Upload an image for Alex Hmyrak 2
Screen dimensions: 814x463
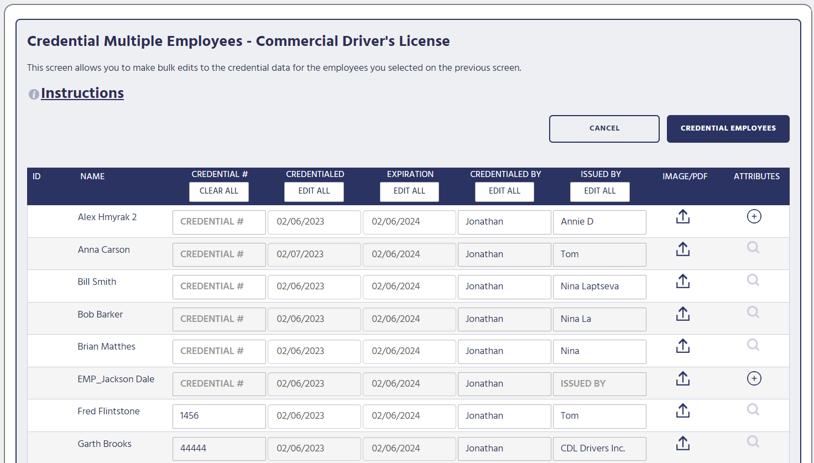682,217
